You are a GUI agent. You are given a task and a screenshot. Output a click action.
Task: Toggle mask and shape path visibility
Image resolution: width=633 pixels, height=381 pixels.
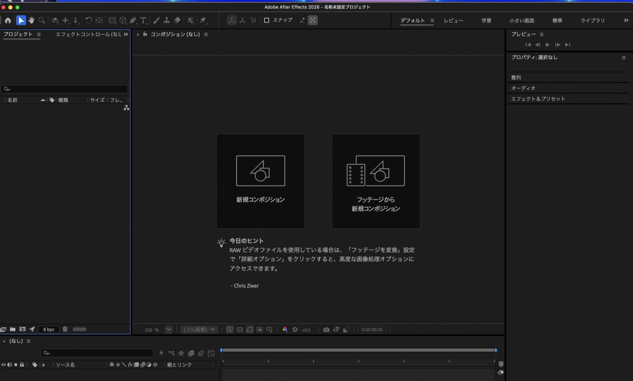coord(250,329)
